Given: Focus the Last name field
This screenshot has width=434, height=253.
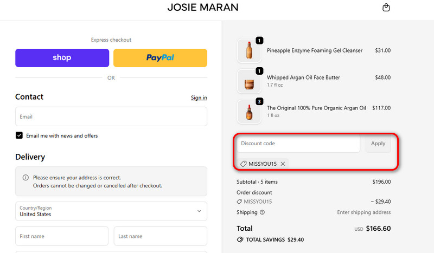Looking at the screenshot, I should pyautogui.click(x=160, y=236).
